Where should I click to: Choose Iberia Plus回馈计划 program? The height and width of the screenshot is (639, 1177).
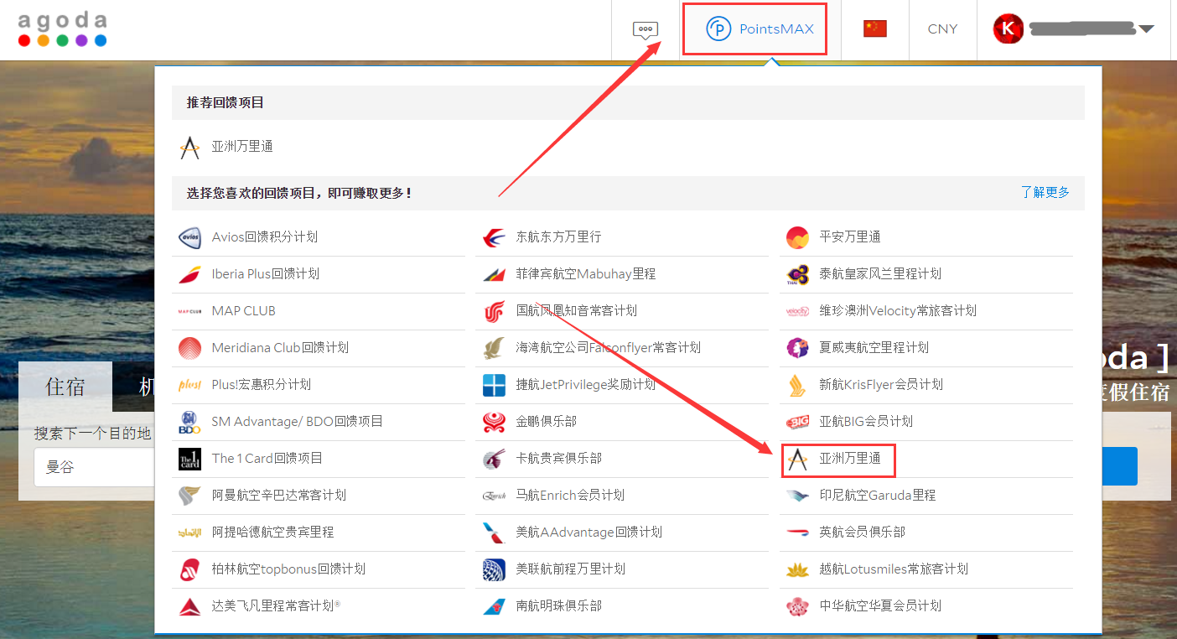point(266,274)
